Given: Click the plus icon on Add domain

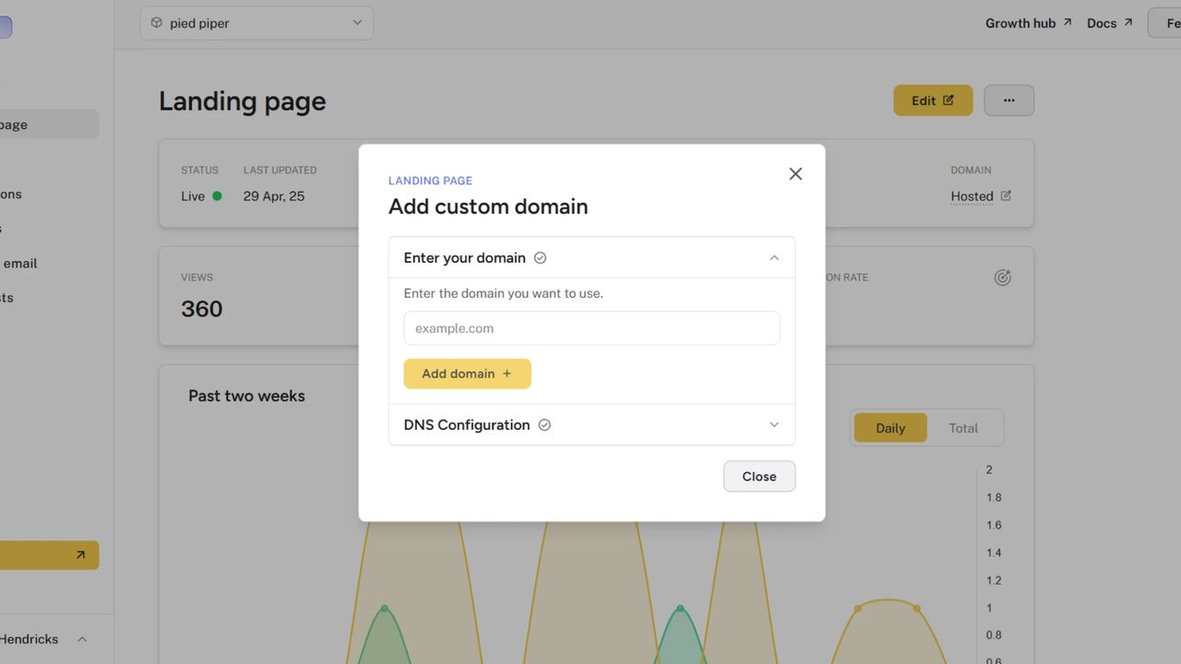Looking at the screenshot, I should pos(507,373).
